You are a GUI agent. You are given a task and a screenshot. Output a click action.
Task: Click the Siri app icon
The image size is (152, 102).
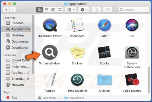[x=132, y=25]
